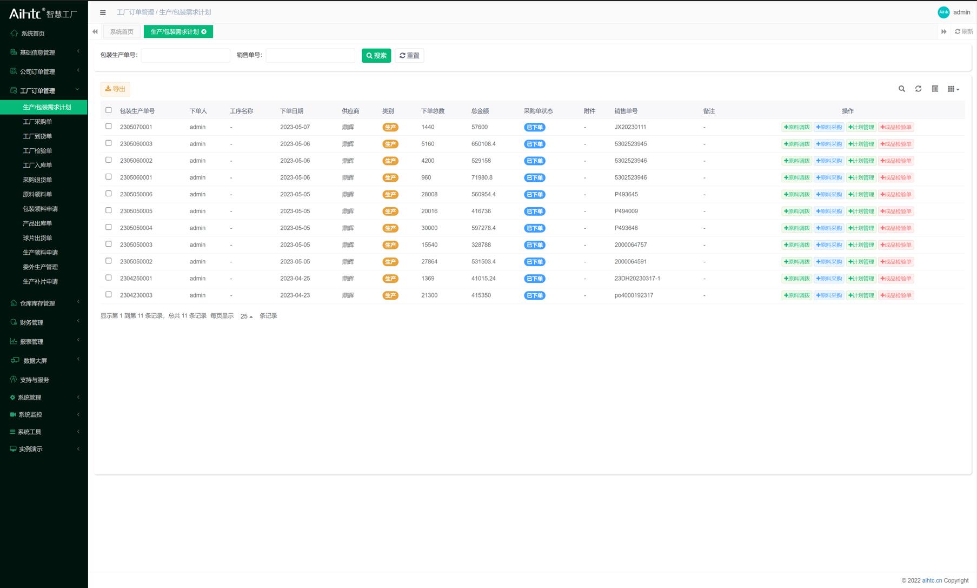Open the column visibility dropdown

coord(953,89)
